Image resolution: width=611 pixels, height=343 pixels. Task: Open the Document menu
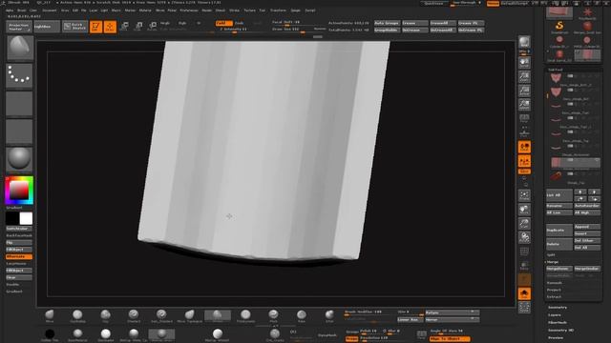[x=50, y=10]
